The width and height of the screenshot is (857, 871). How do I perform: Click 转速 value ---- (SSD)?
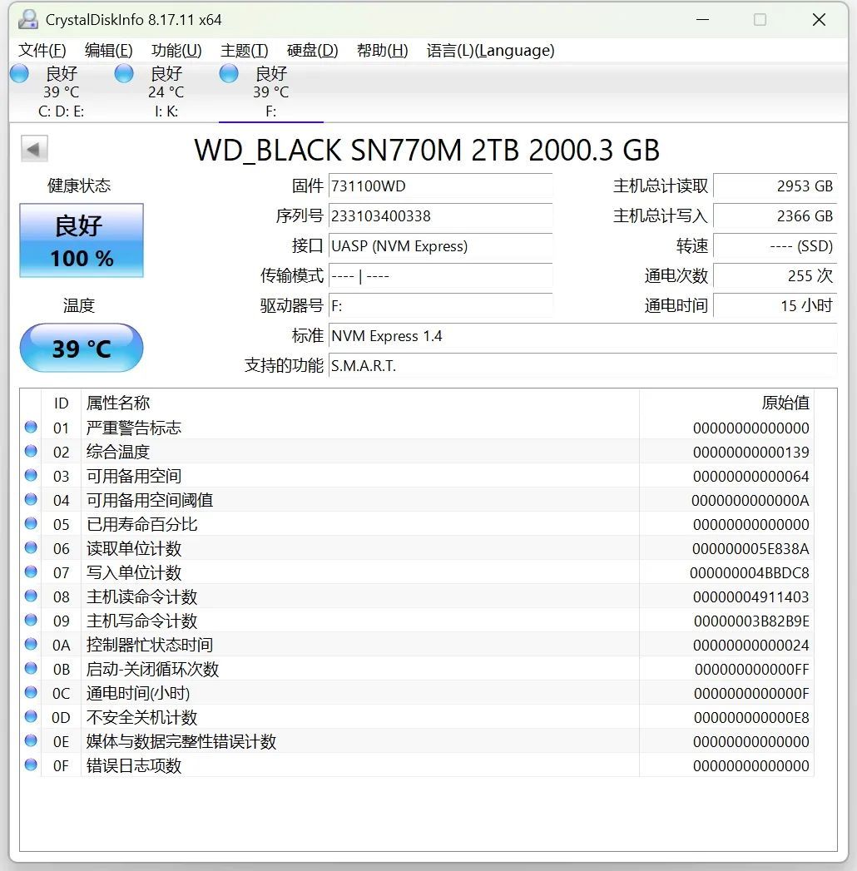click(x=775, y=245)
